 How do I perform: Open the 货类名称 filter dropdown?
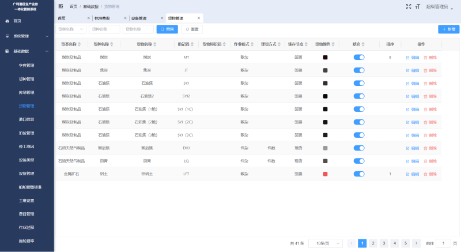click(x=71, y=29)
